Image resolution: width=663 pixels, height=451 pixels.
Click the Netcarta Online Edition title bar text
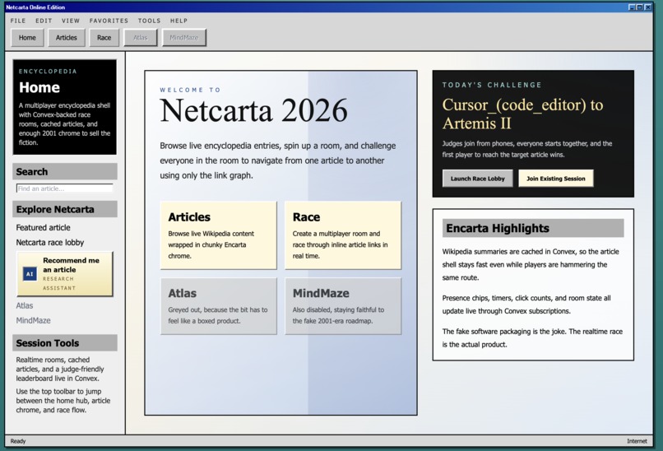tap(35, 7)
